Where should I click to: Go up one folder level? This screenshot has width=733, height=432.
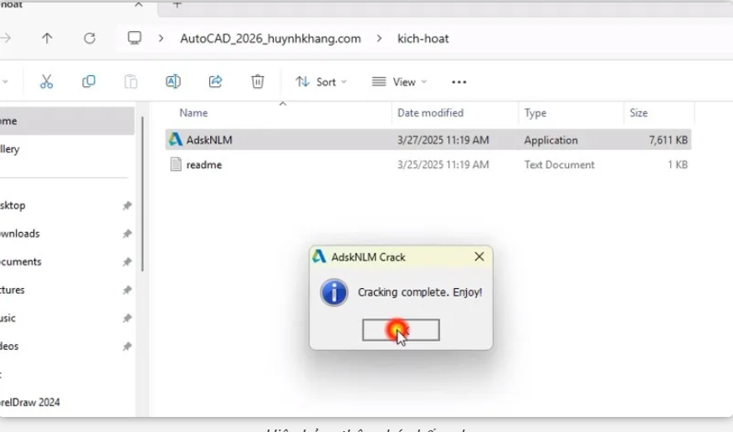coord(47,39)
